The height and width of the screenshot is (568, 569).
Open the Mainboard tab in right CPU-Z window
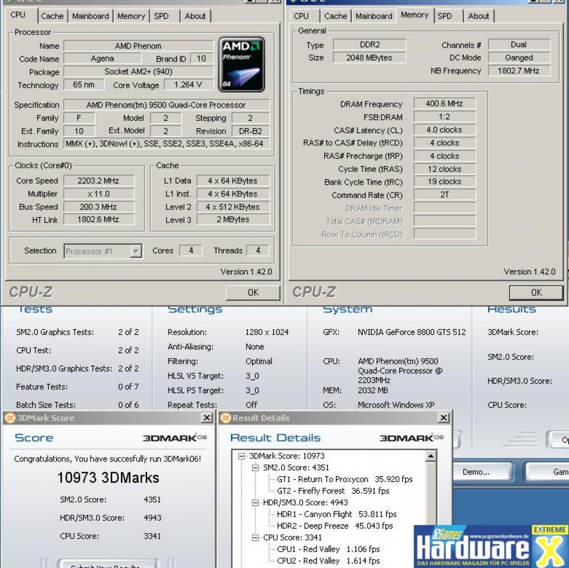(374, 16)
